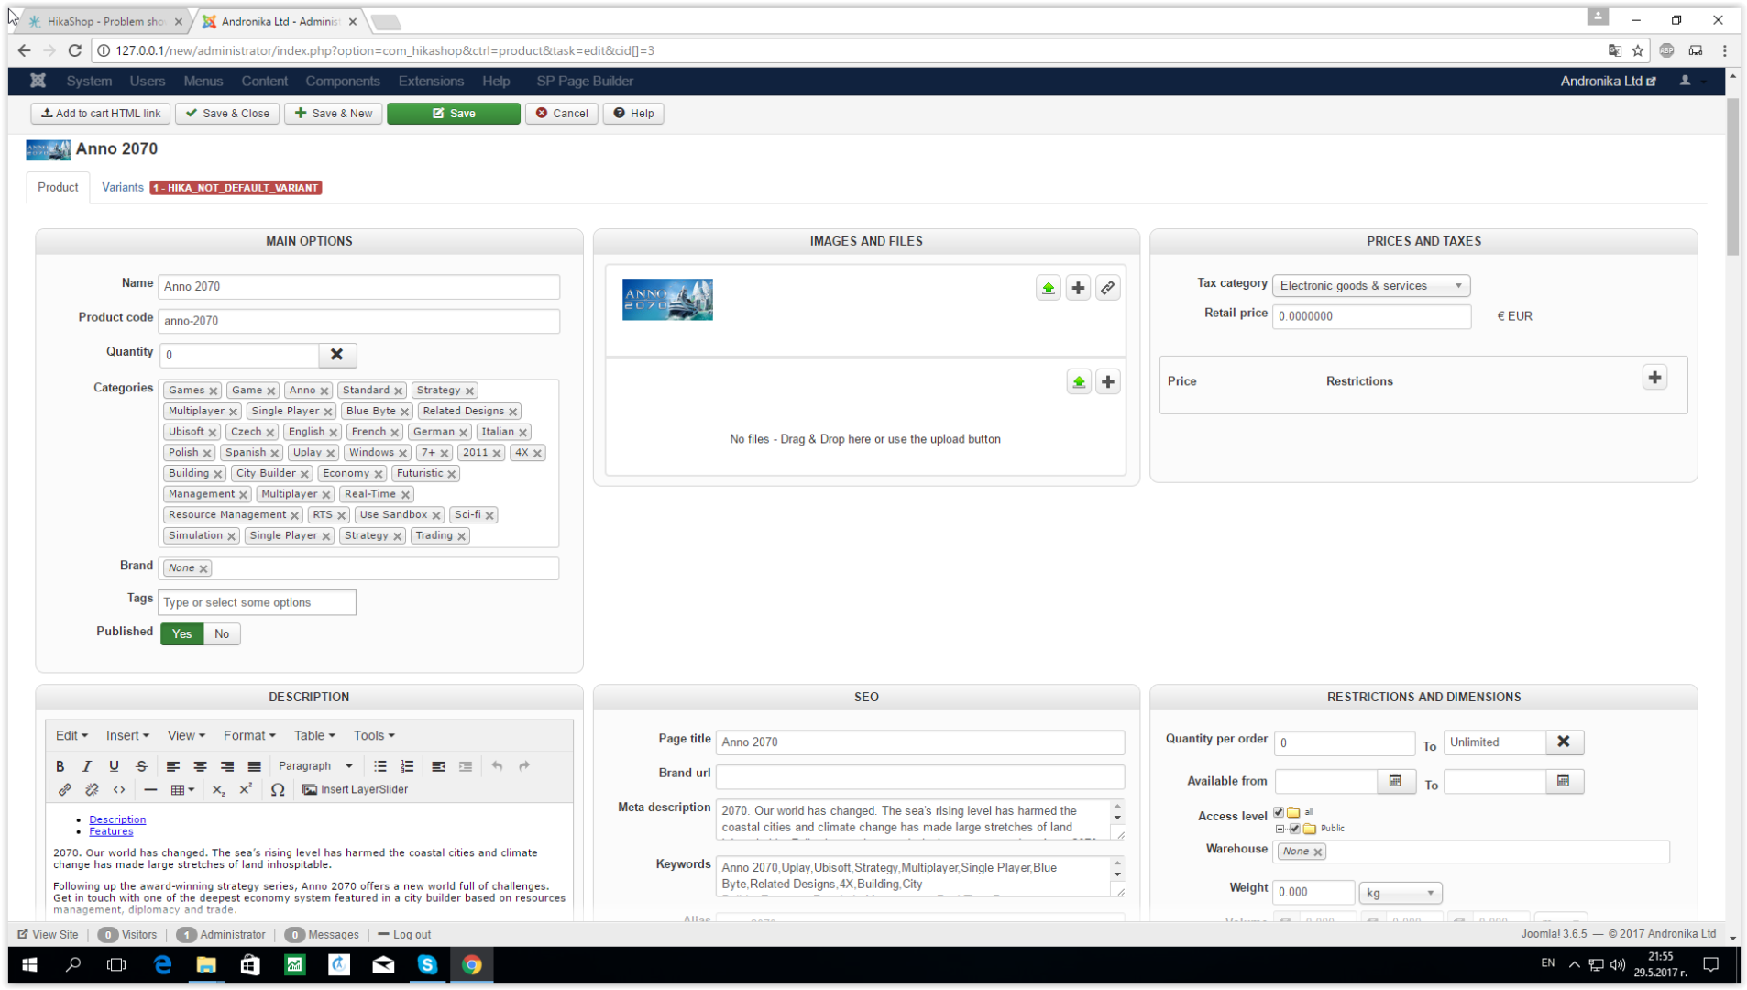Open the SP Page Builder menu
1747x990 pixels.
click(x=585, y=82)
